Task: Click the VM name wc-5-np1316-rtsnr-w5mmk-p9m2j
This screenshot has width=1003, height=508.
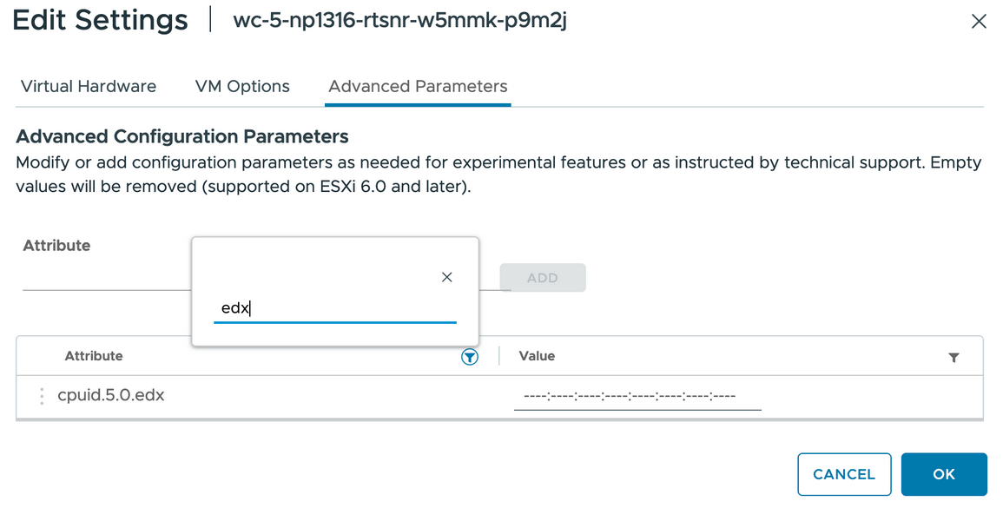Action: coord(400,21)
